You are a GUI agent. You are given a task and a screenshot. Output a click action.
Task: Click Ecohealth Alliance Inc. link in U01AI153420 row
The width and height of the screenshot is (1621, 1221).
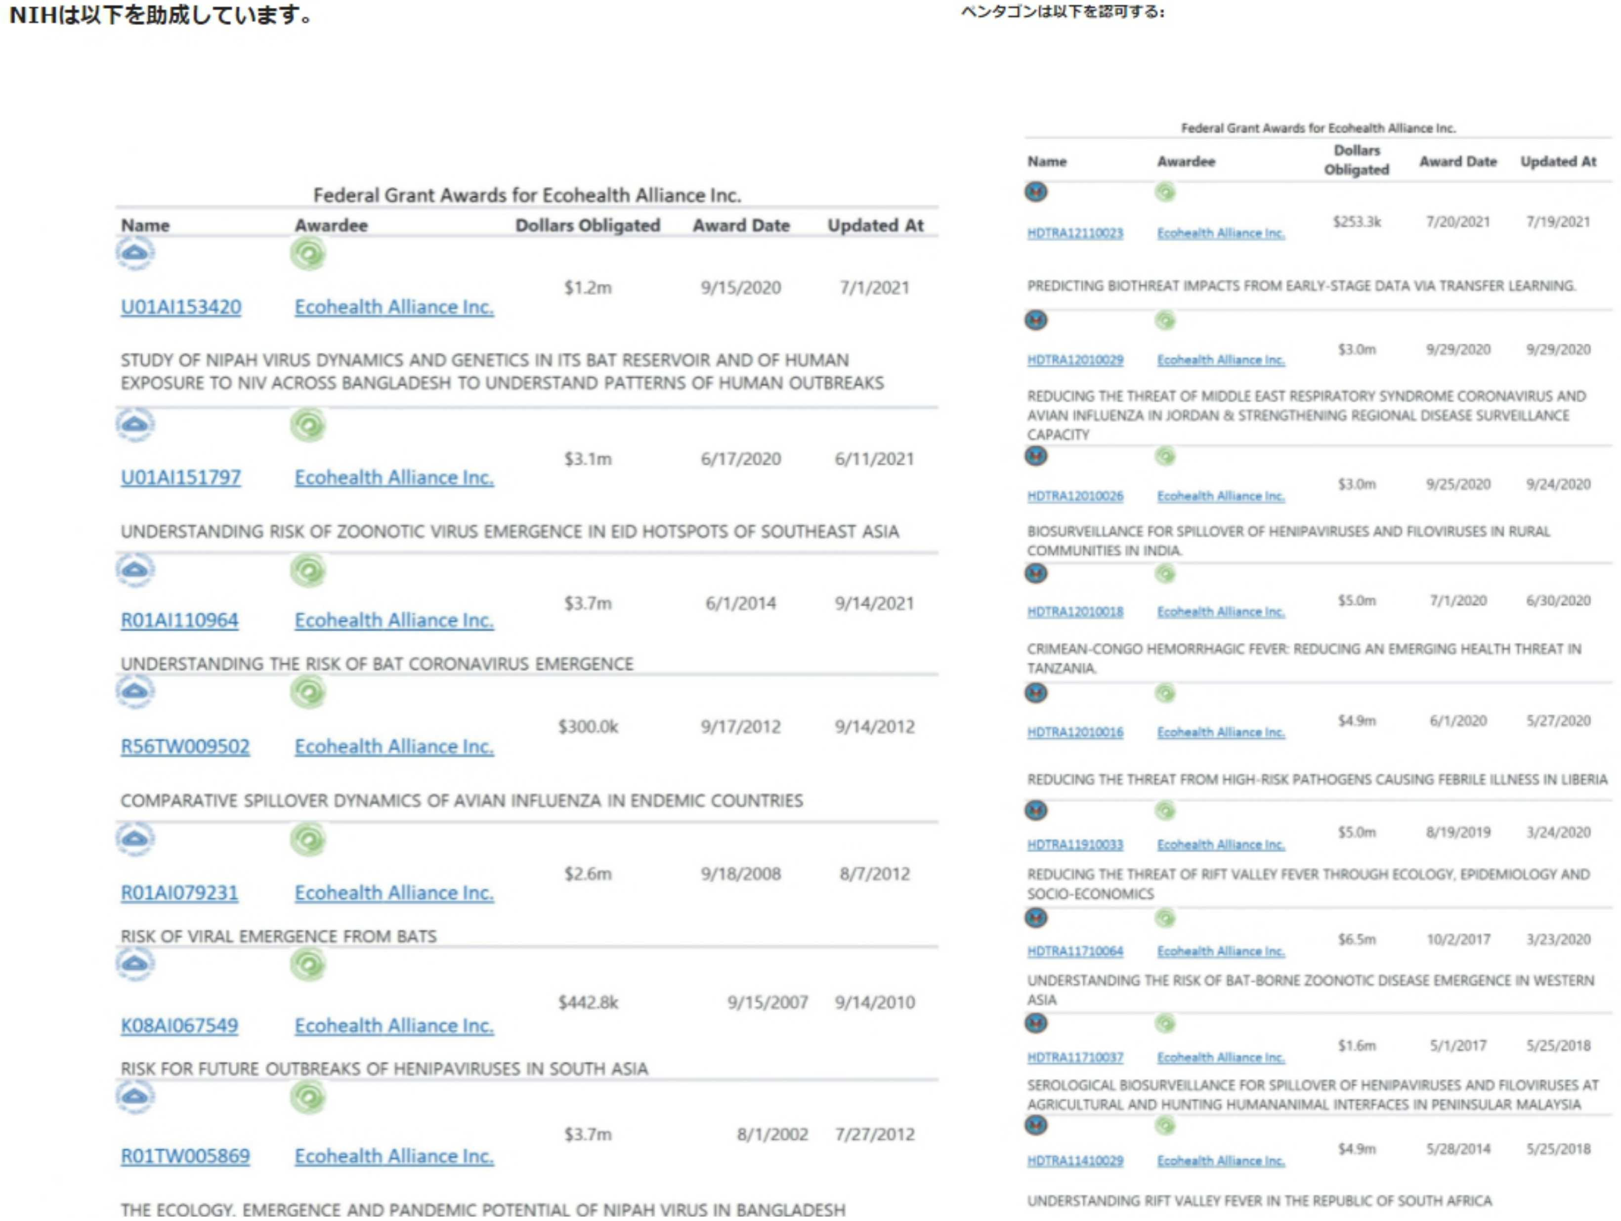click(x=394, y=307)
